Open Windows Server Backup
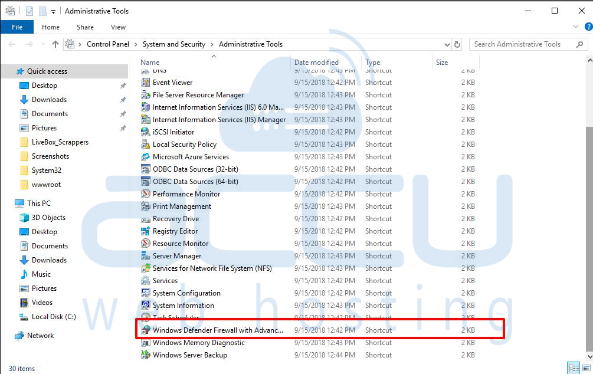 (x=185, y=355)
